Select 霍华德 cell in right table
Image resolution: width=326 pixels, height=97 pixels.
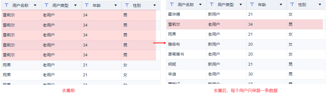point(186,14)
